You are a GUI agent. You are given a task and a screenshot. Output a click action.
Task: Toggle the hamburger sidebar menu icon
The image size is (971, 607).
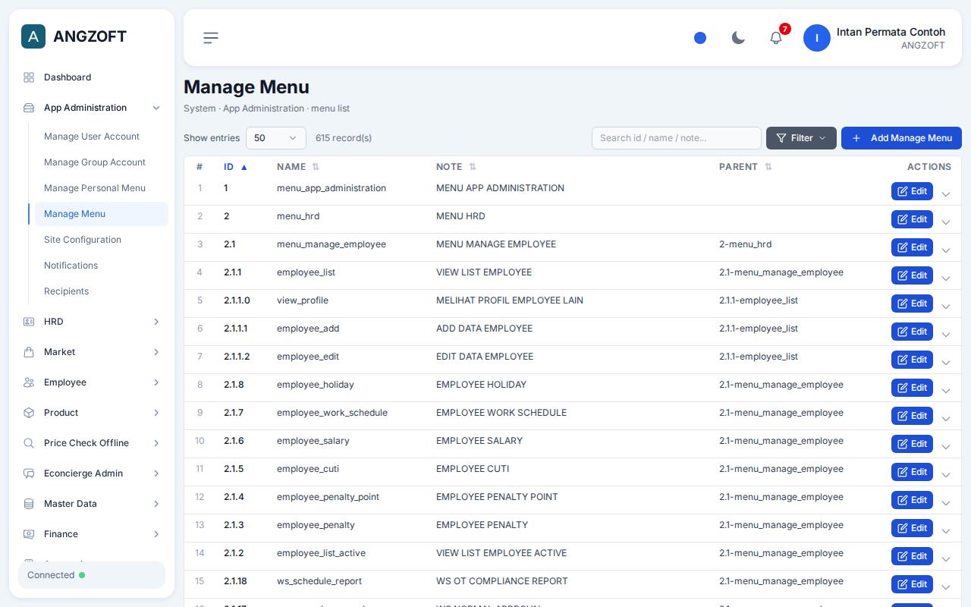tap(211, 38)
